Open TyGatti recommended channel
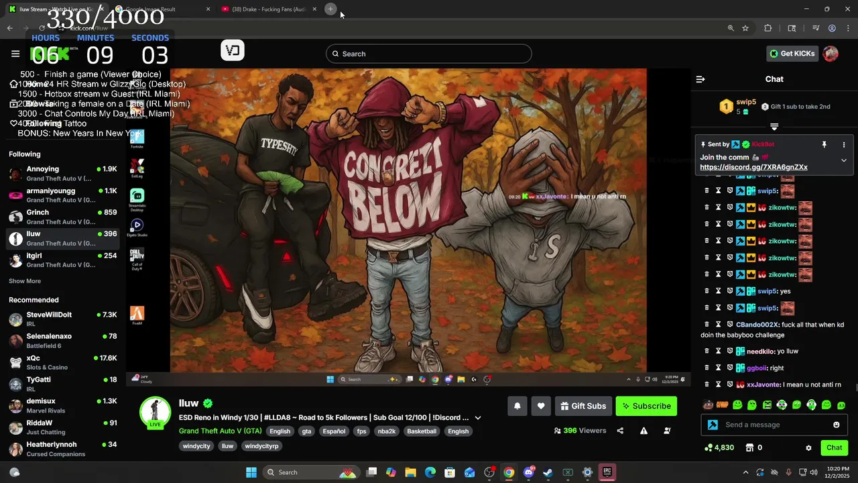 (x=63, y=384)
